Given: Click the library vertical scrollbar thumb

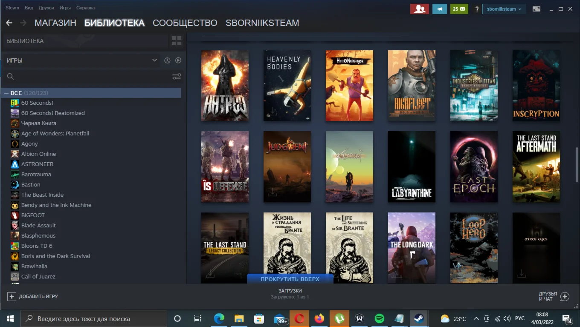Looking at the screenshot, I should (577, 164).
